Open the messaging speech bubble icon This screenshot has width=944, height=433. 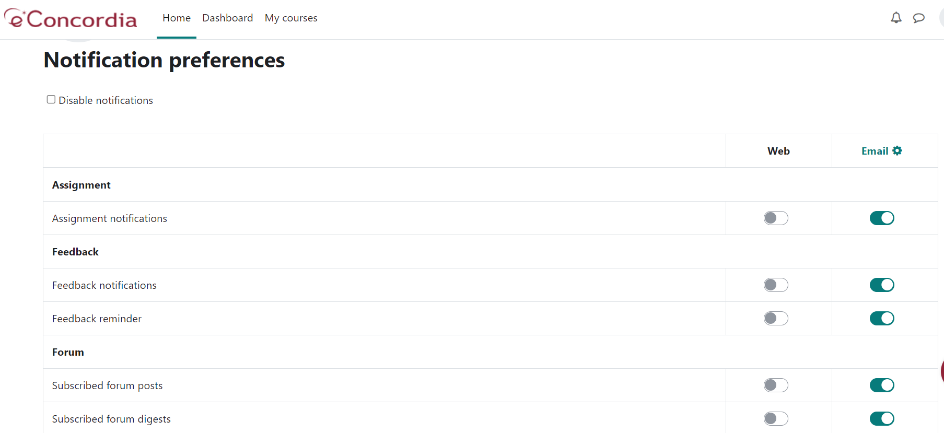pos(918,18)
